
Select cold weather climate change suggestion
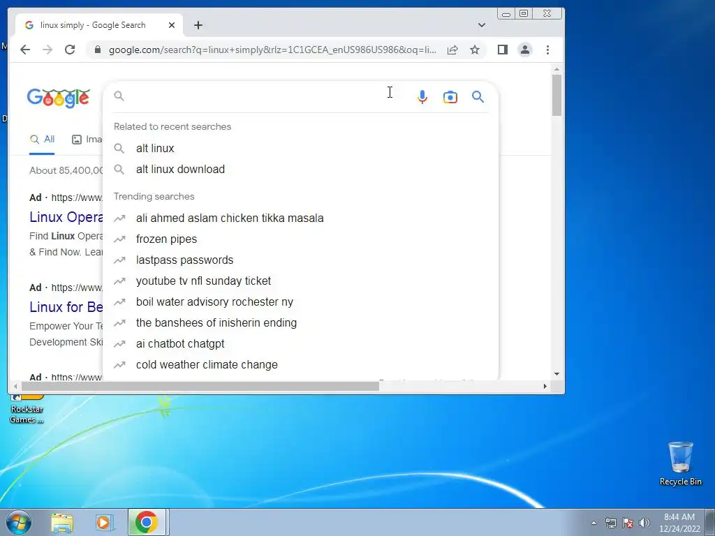click(300, 364)
